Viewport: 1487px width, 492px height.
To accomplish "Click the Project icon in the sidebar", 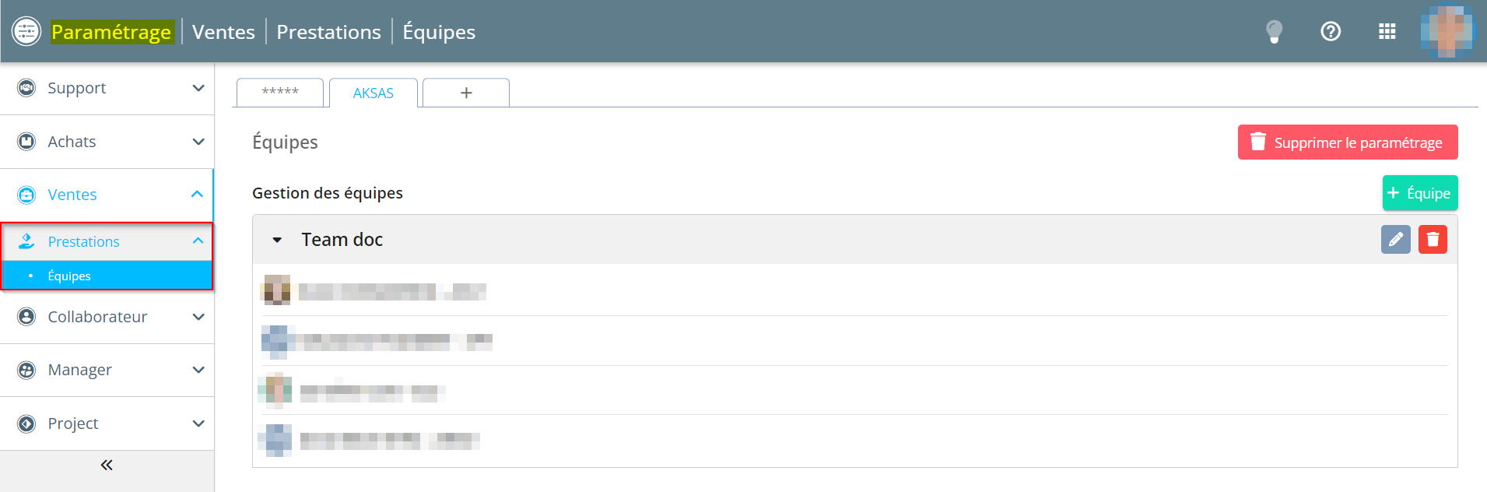I will 26,423.
